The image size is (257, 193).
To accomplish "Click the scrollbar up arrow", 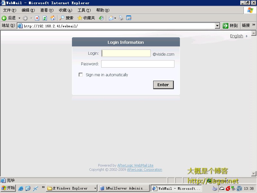I will click(253, 33).
